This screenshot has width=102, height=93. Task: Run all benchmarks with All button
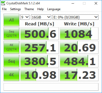click(11, 20)
